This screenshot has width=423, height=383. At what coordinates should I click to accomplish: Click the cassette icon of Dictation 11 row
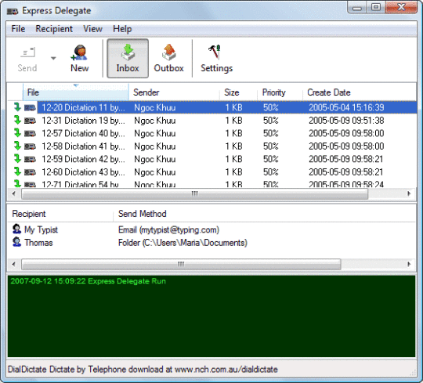coord(30,108)
